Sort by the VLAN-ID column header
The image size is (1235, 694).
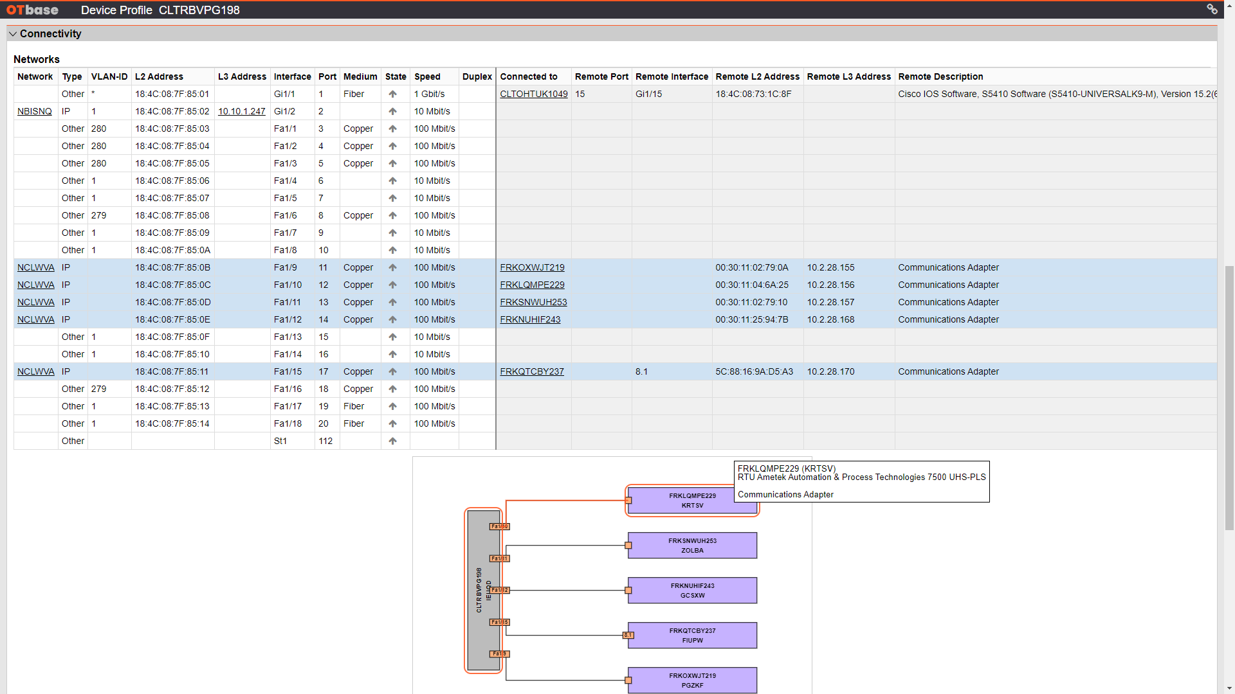tap(109, 76)
